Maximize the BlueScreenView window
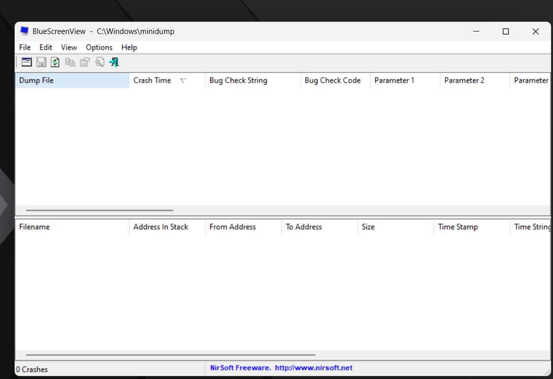This screenshot has width=553, height=379. [506, 31]
